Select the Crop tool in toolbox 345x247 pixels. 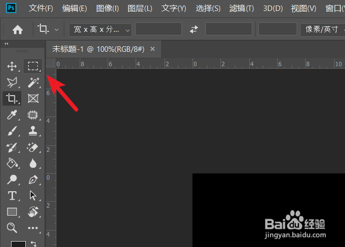(12, 98)
